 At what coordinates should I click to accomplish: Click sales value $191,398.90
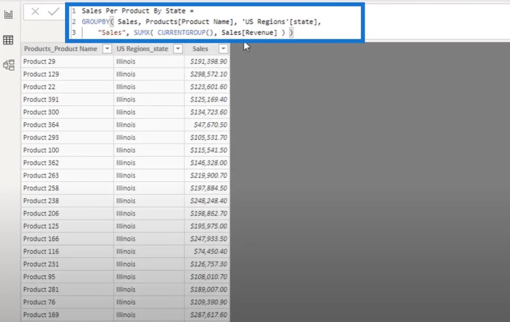[x=209, y=61]
